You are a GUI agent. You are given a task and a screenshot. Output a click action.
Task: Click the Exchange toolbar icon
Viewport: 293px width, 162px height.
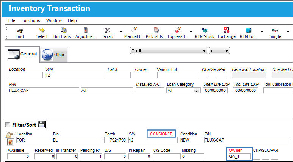(227, 30)
